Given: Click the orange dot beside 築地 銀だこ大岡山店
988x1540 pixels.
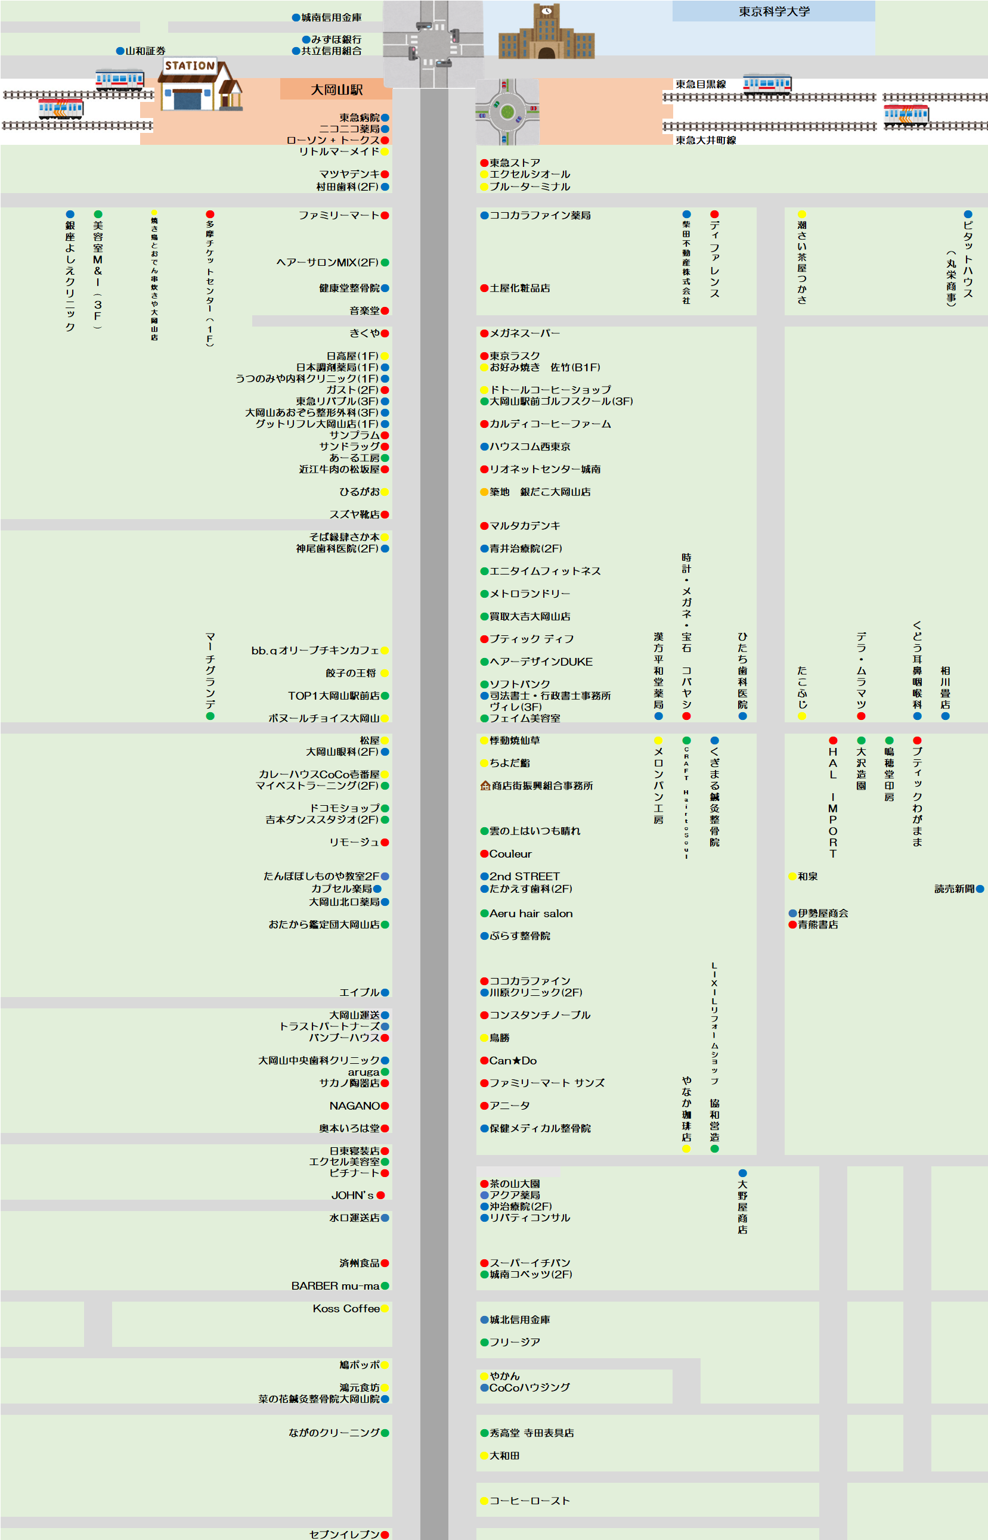Looking at the screenshot, I should tap(484, 492).
